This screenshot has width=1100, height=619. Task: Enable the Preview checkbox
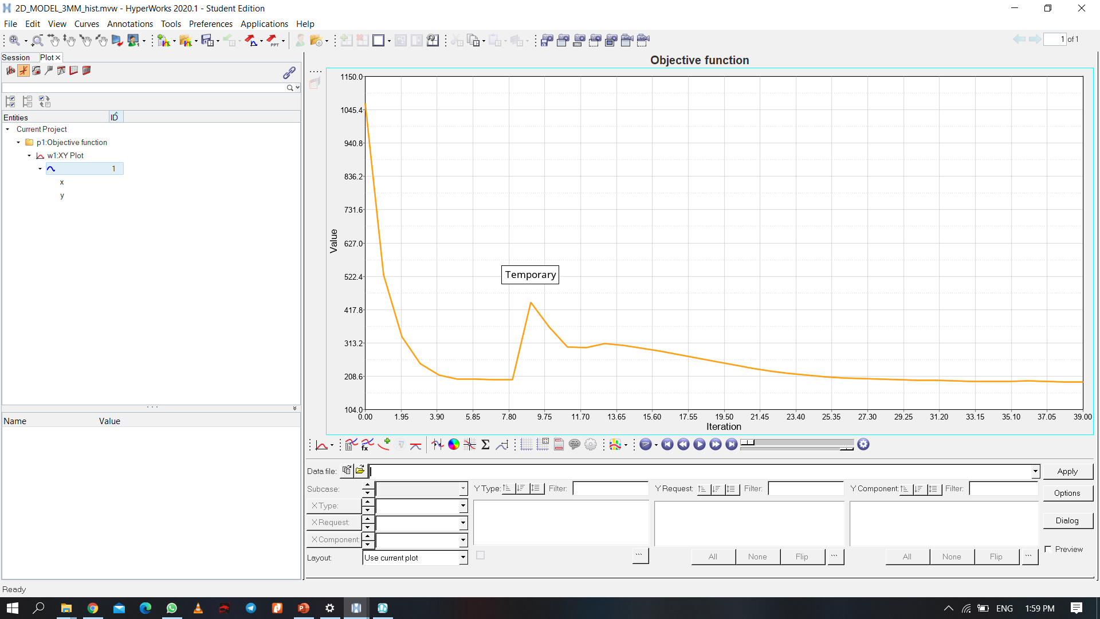[x=1048, y=549]
